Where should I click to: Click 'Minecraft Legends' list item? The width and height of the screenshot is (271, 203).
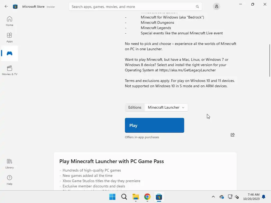coord(156,28)
